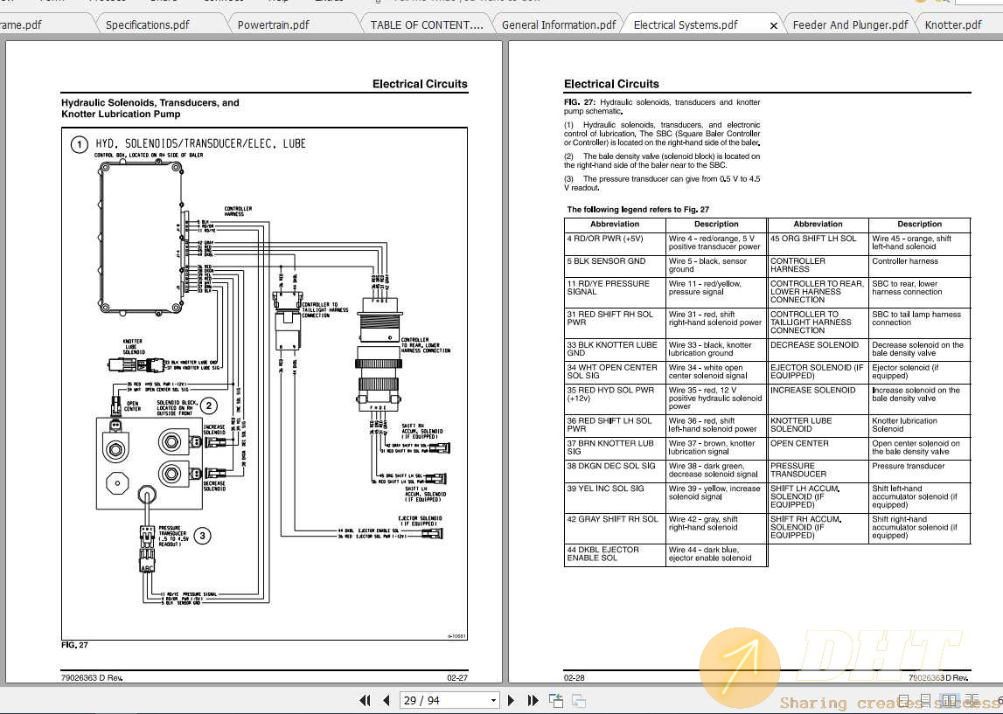
Task: Click the '33 BLK KNOTTER LUBE GND' cell
Action: (615, 349)
